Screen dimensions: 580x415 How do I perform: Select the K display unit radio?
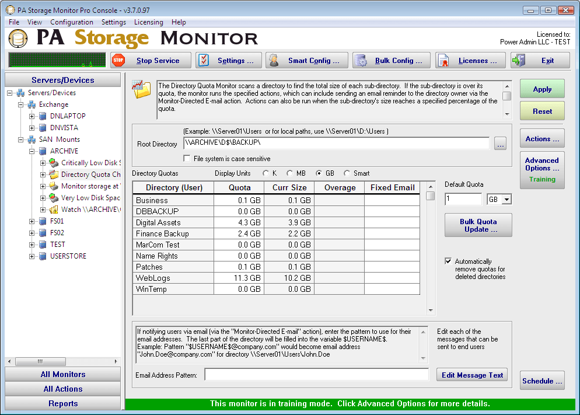click(x=265, y=173)
